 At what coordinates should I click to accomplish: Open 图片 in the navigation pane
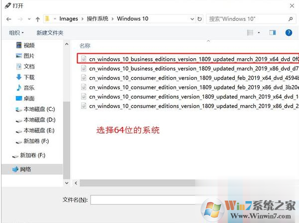click(x=29, y=56)
